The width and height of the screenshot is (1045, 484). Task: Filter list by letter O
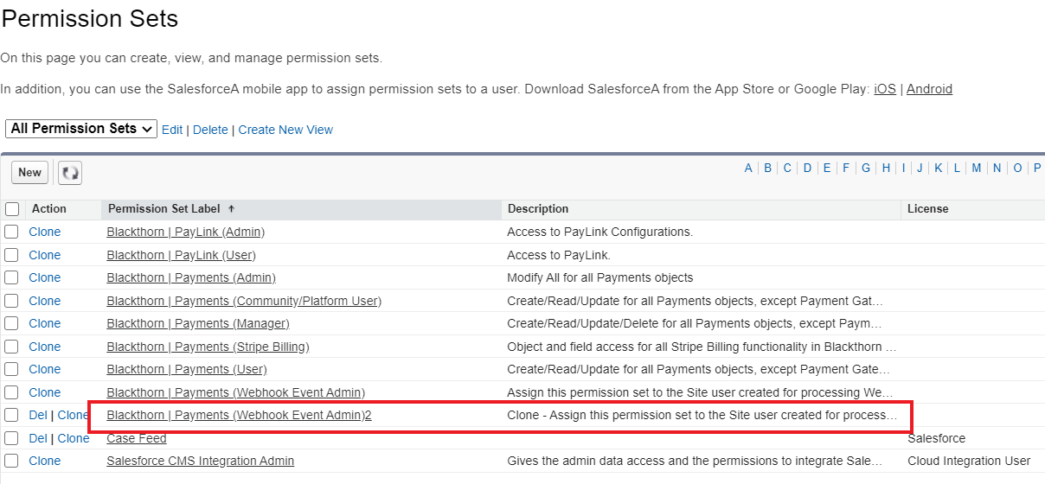pos(1017,169)
